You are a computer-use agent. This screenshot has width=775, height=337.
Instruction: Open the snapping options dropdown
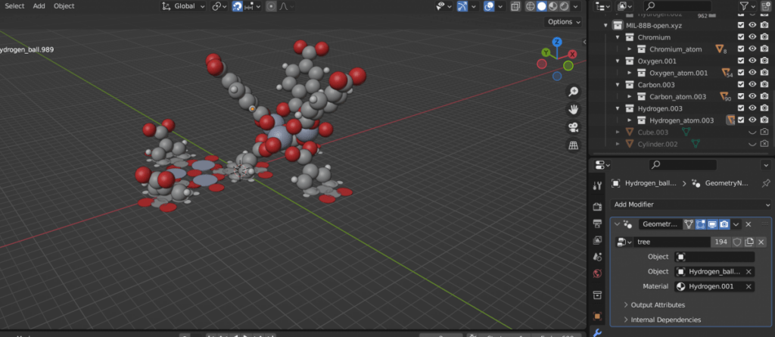(x=252, y=6)
